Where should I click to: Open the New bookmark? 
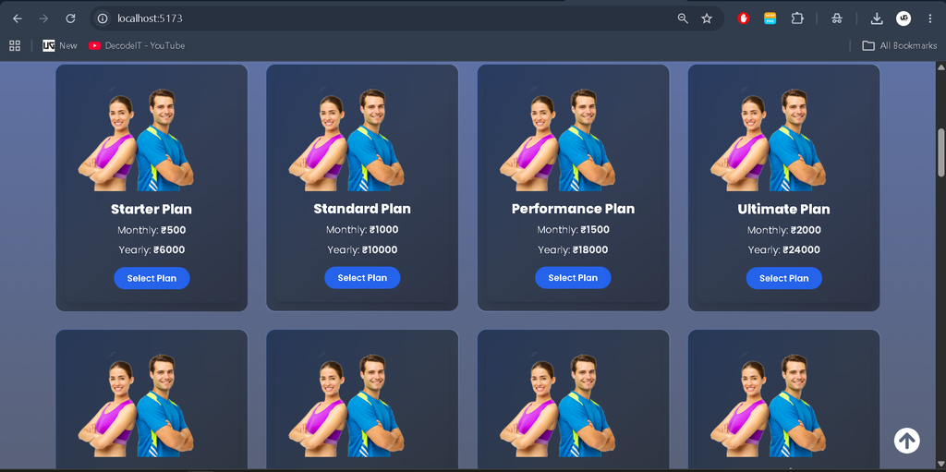click(60, 46)
